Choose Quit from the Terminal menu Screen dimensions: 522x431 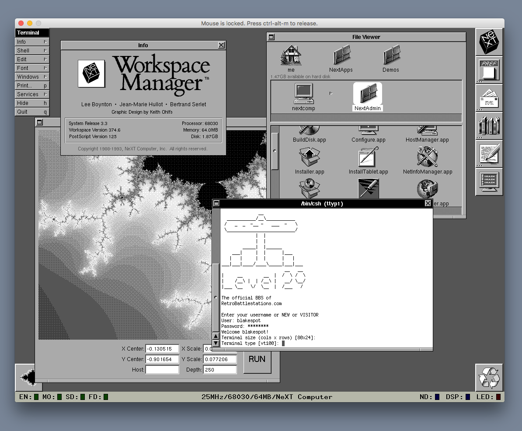[x=32, y=112]
